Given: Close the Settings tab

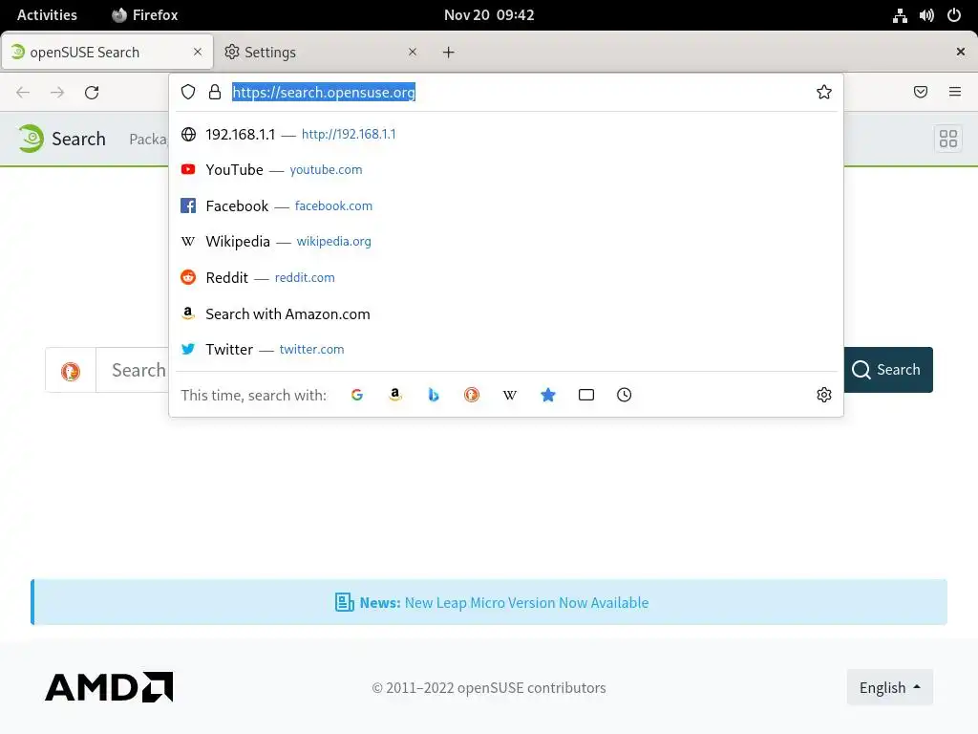Looking at the screenshot, I should [x=413, y=52].
